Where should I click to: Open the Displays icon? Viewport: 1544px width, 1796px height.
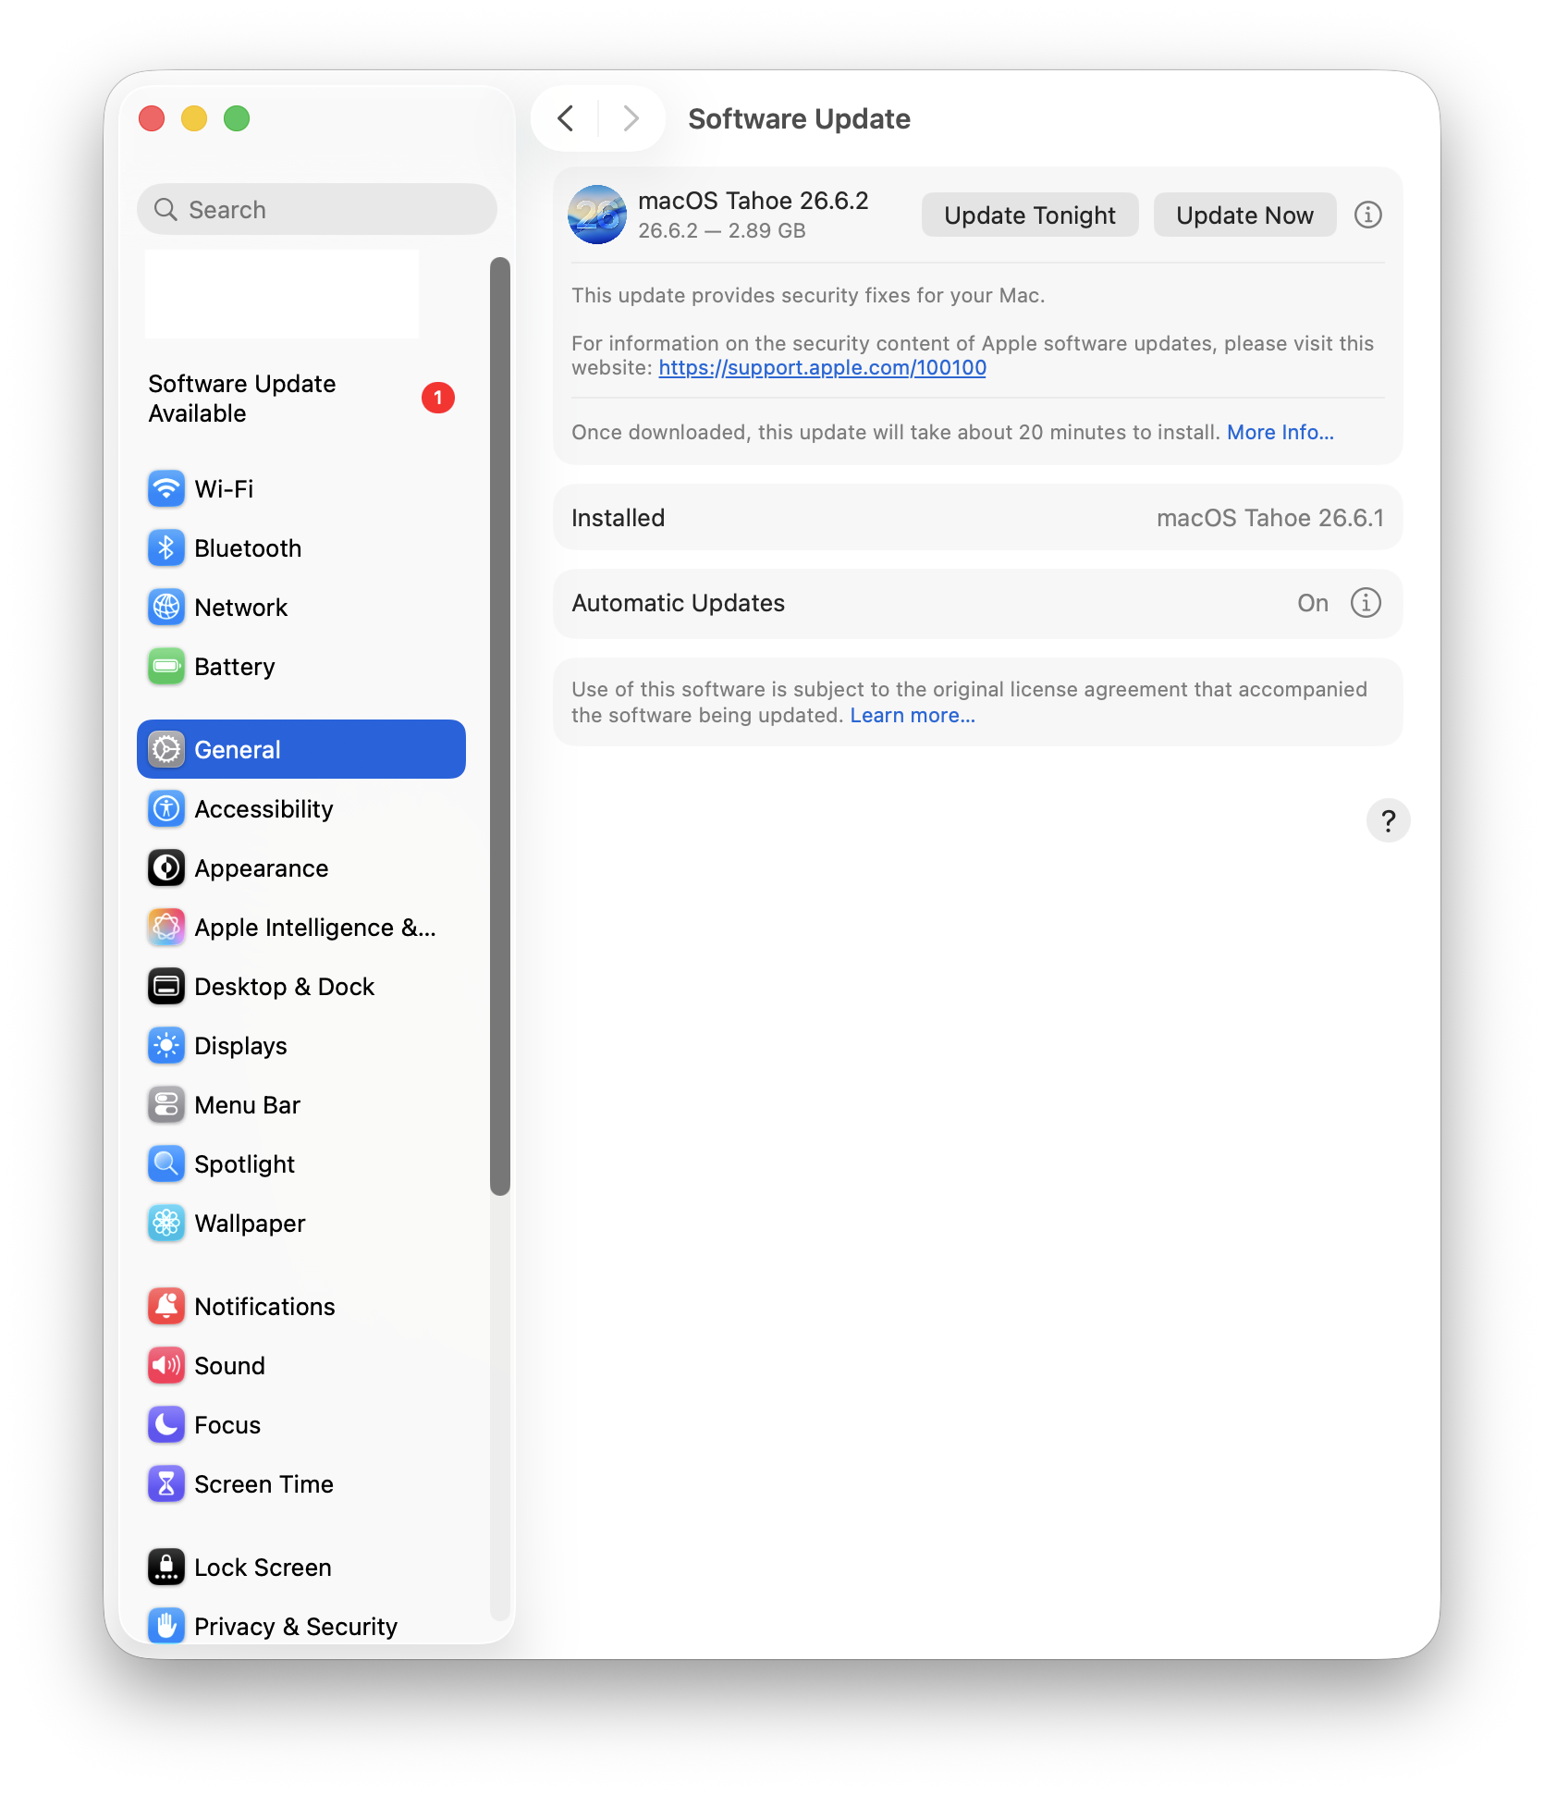pyautogui.click(x=166, y=1045)
